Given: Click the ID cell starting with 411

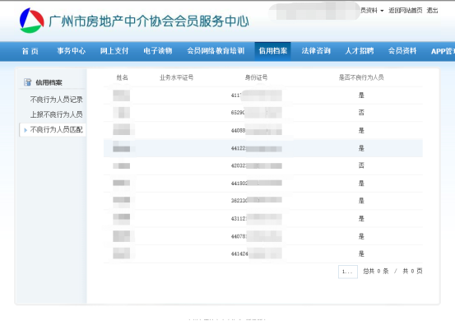Looking at the screenshot, I should 256,95.
